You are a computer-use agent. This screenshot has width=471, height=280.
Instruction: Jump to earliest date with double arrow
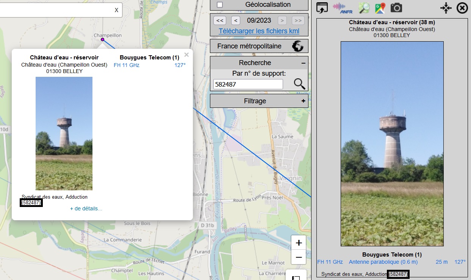pos(220,20)
